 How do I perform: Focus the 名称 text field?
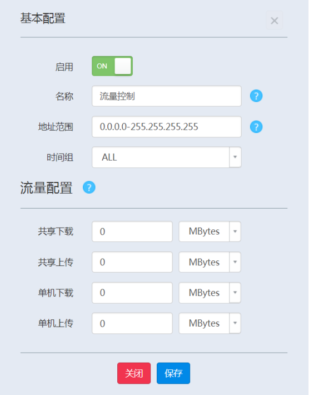(x=167, y=96)
